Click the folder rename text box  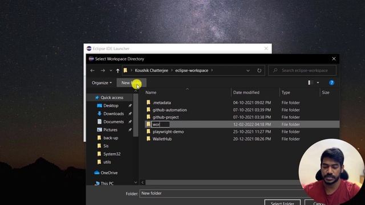tap(161, 124)
